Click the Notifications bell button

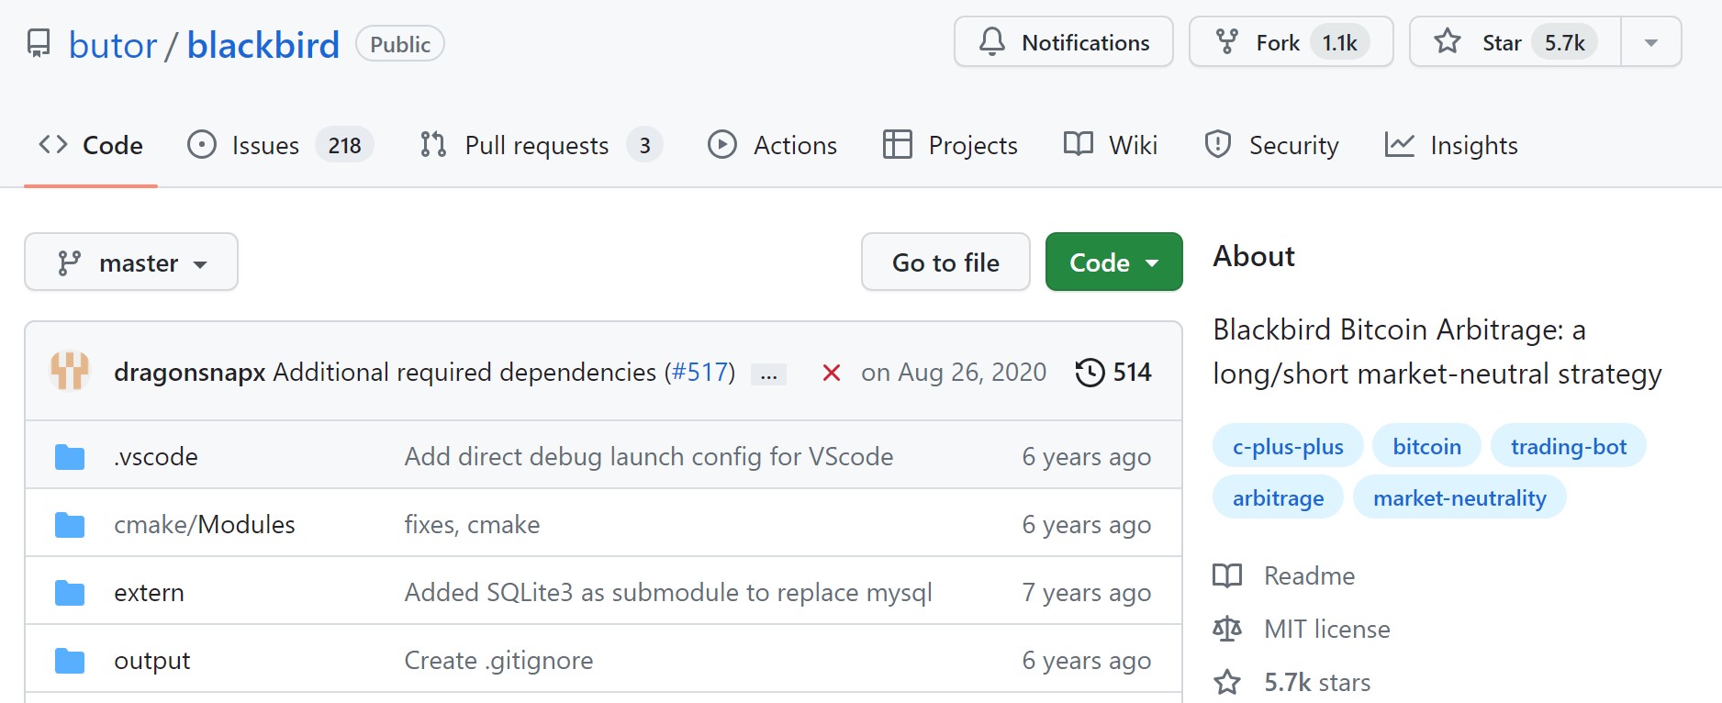pyautogui.click(x=1064, y=42)
